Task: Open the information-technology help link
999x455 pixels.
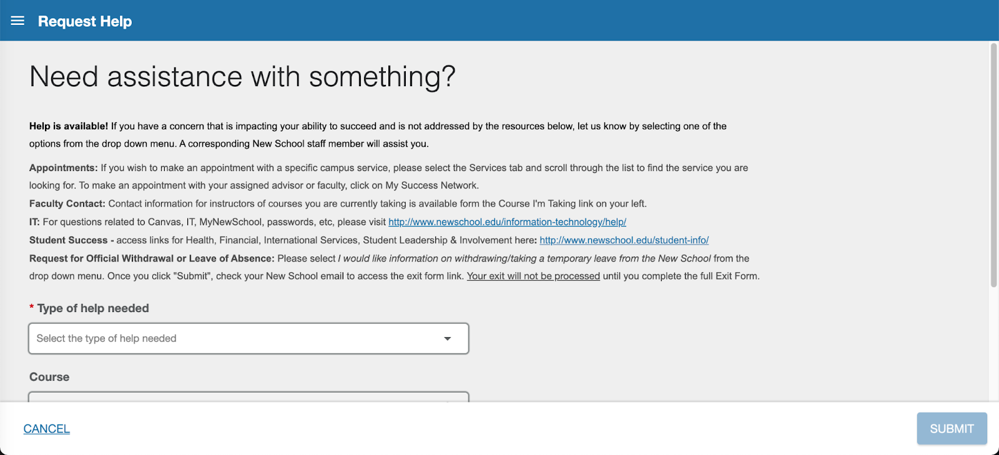Action: coord(507,222)
